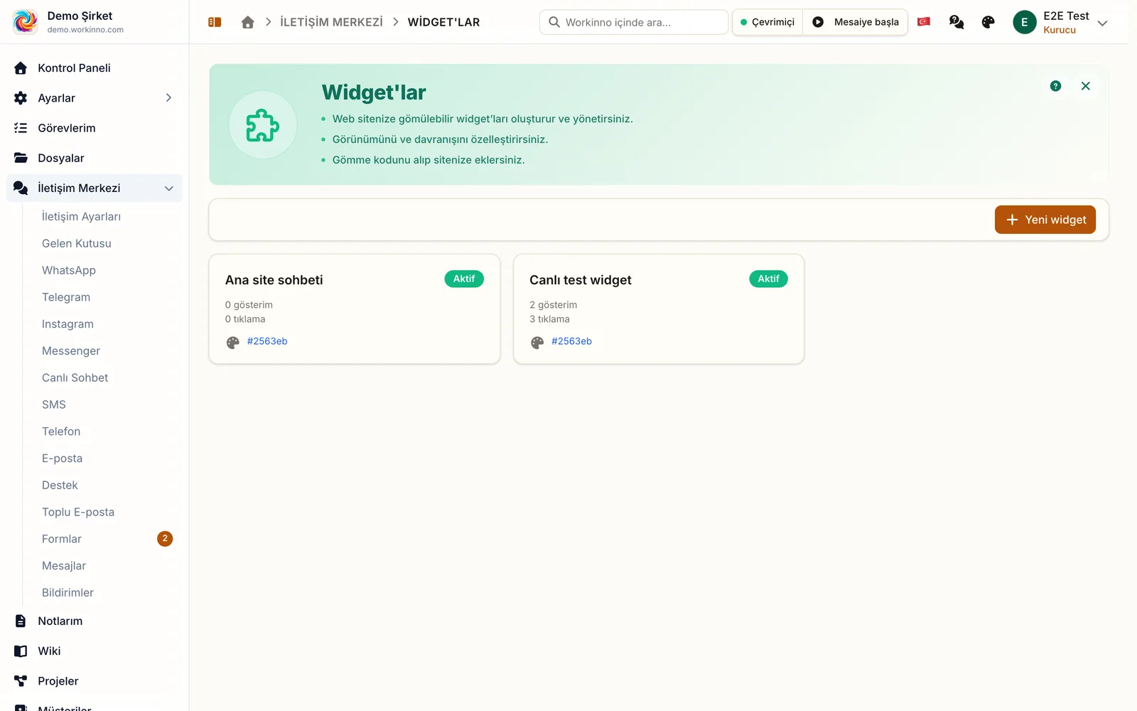The height and width of the screenshot is (711, 1137).
Task: Toggle the sidebar collapse icon in header
Action: (215, 22)
